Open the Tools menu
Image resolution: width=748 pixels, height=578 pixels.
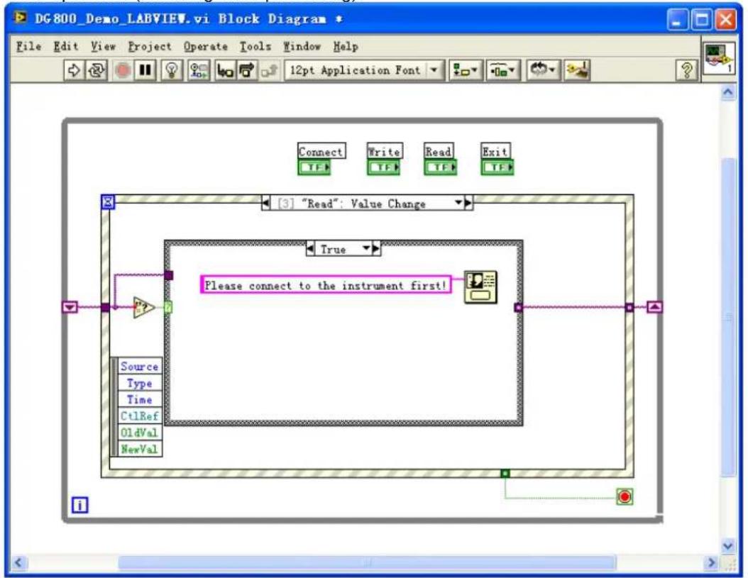click(x=255, y=46)
